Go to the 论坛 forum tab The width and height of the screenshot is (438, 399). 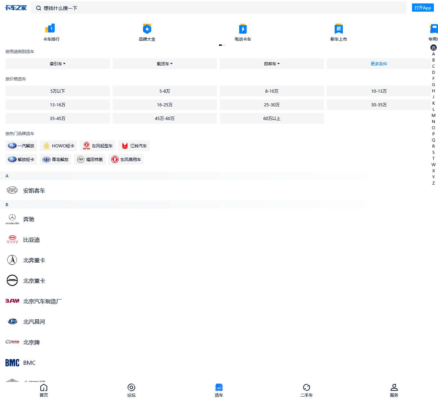coord(131,390)
